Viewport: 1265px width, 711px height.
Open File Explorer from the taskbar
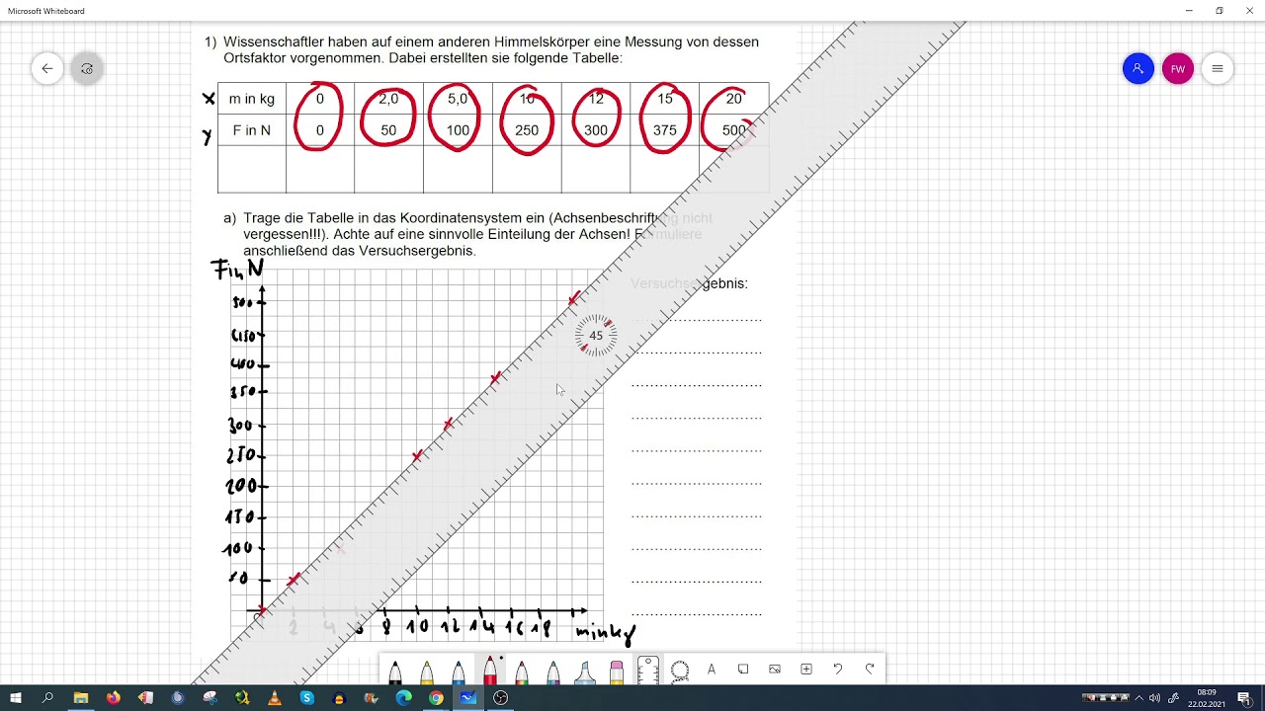[80, 698]
